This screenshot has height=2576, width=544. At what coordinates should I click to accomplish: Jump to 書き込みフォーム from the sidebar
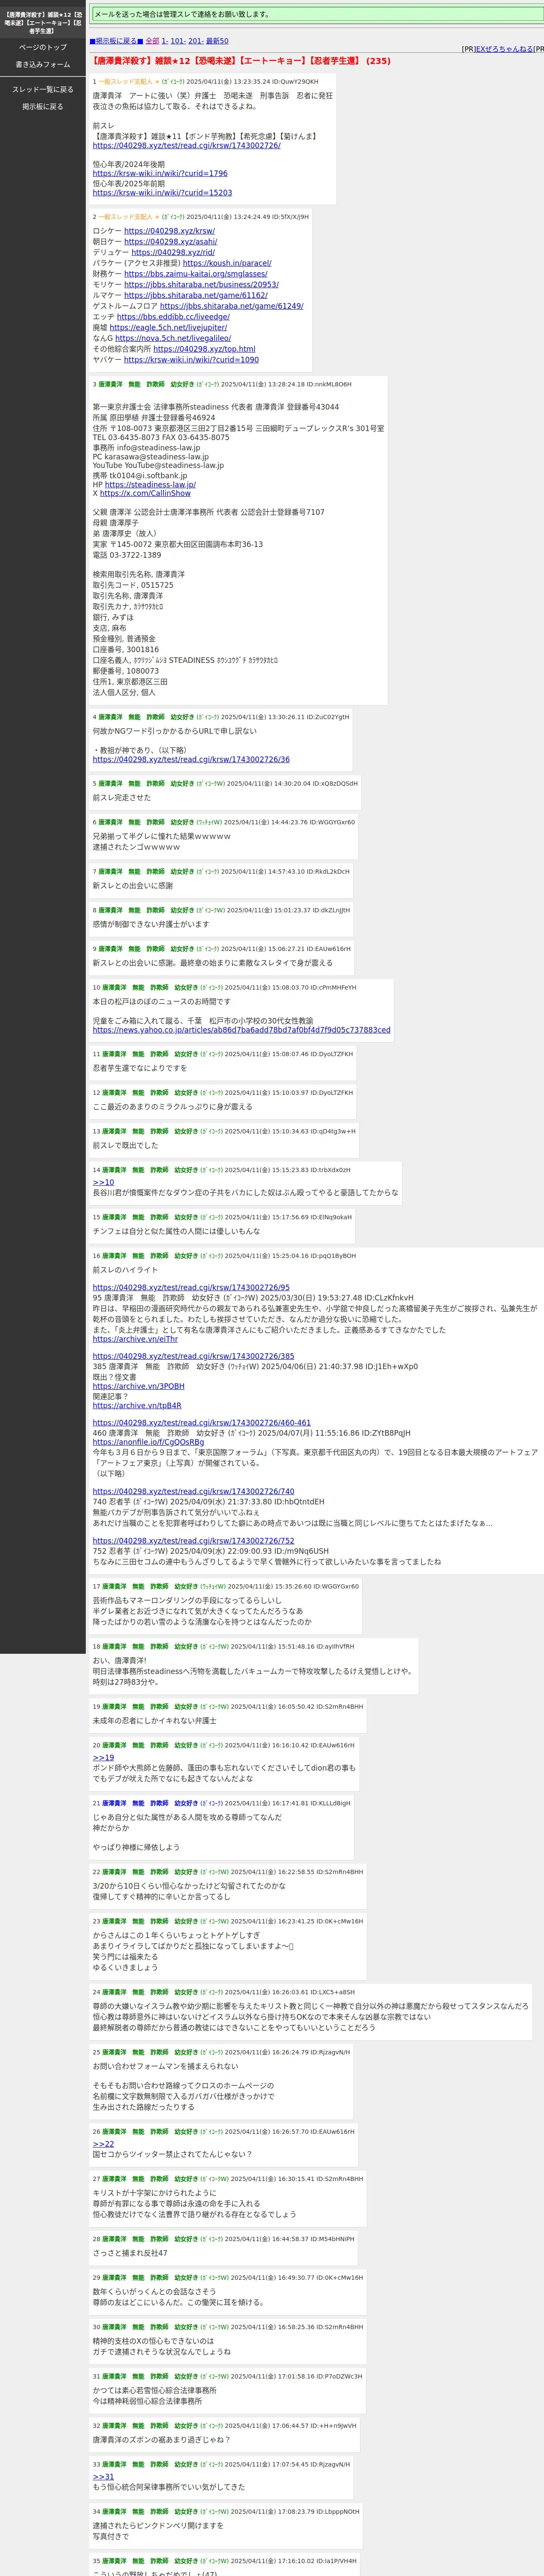click(x=42, y=64)
